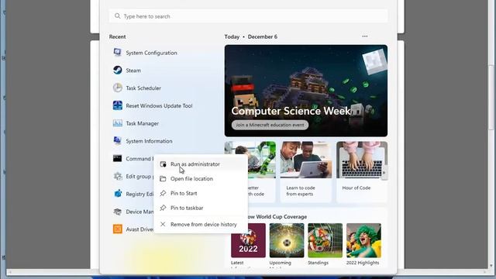
Task: Open the three-dot menu next to December 6
Action: tap(365, 36)
